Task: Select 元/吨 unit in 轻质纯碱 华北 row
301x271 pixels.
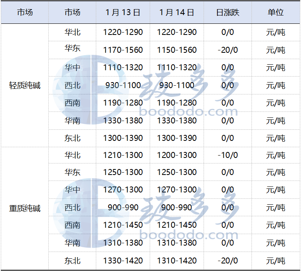Action: tap(276, 32)
